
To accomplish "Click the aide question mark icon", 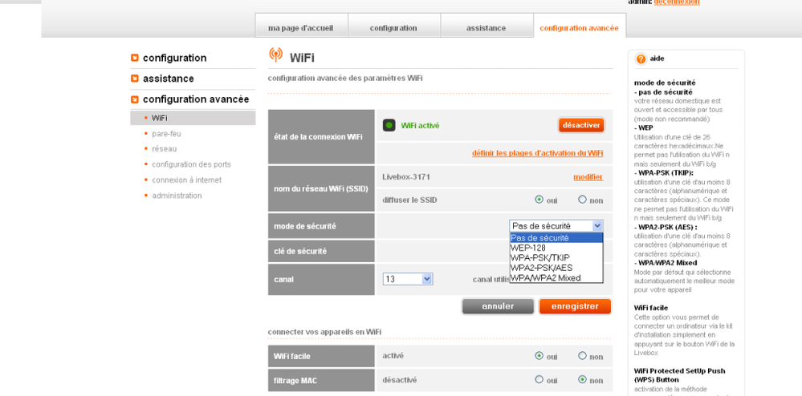I will point(641,59).
